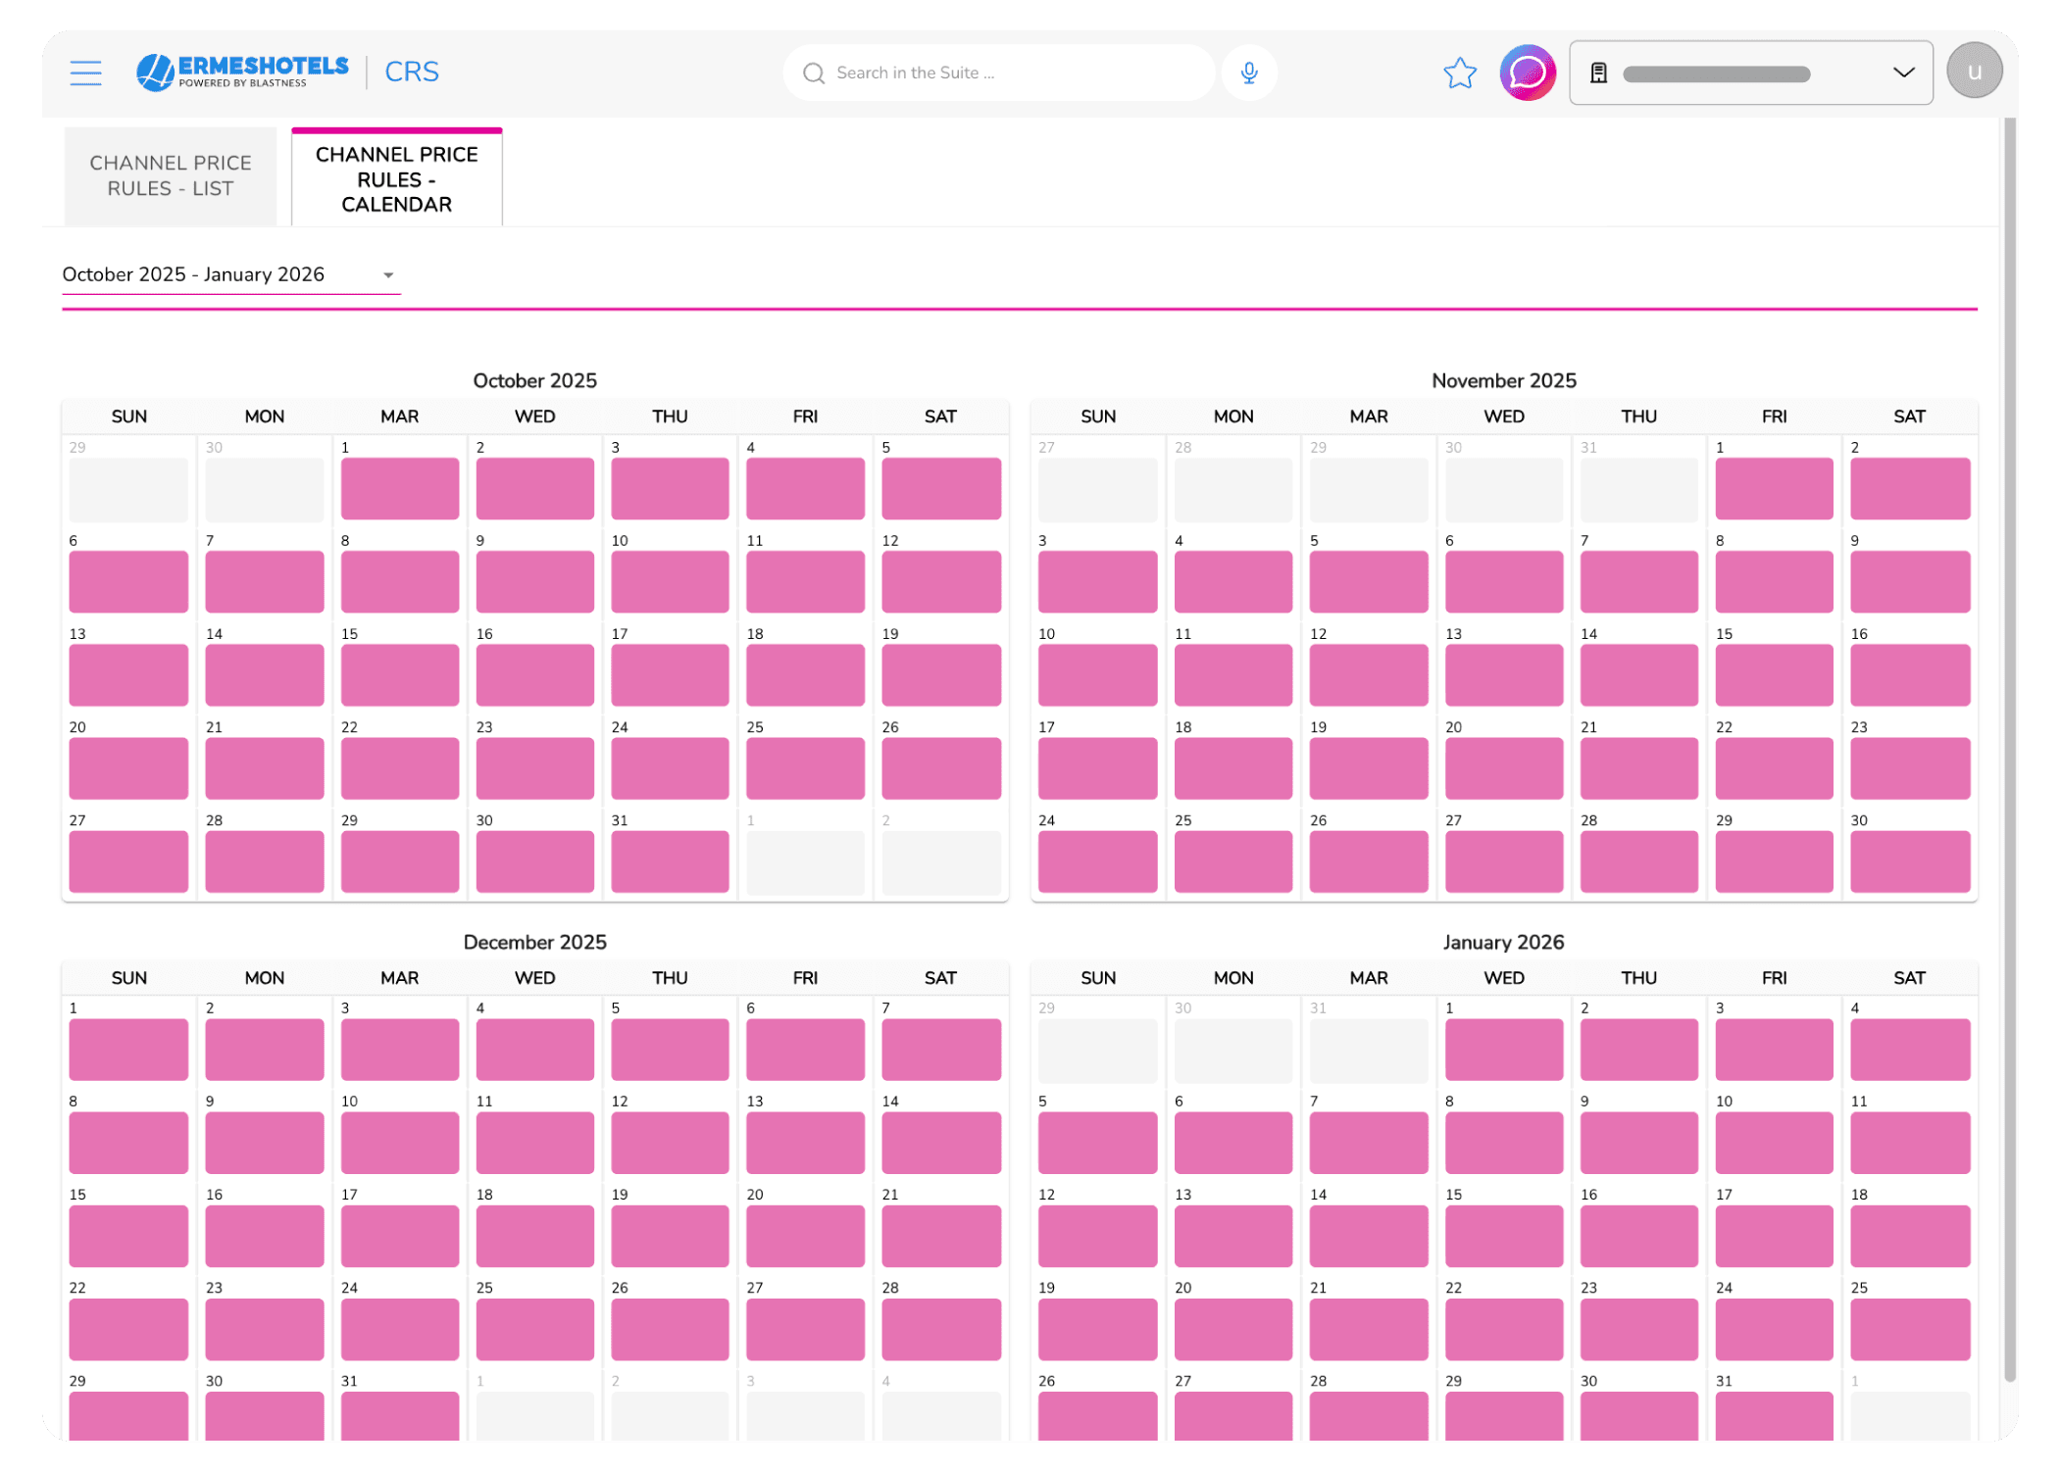Click the magnifier search icon

coord(813,74)
